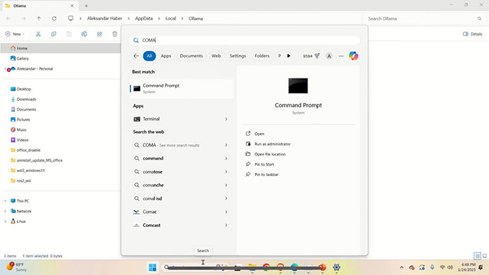Expand the Comcast suggestion chevron
Viewport: 489px width, 275px height.
click(x=226, y=226)
